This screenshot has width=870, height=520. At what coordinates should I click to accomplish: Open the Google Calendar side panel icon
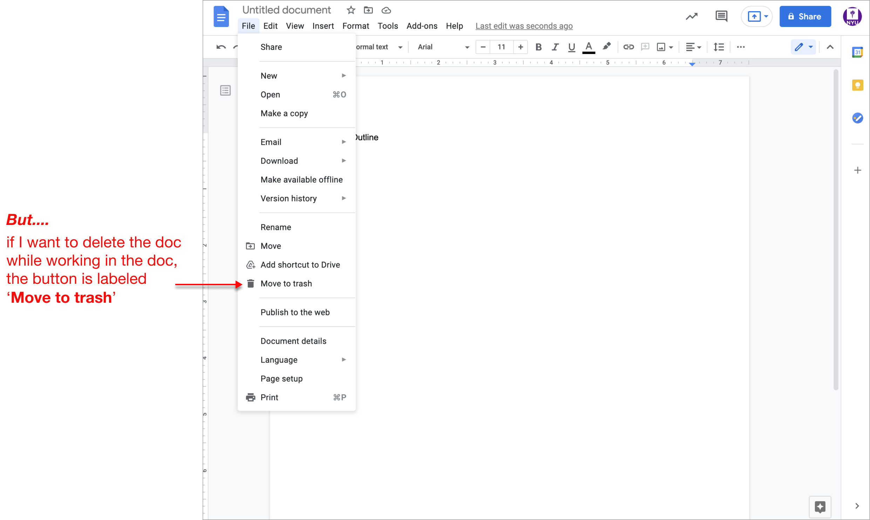point(857,53)
